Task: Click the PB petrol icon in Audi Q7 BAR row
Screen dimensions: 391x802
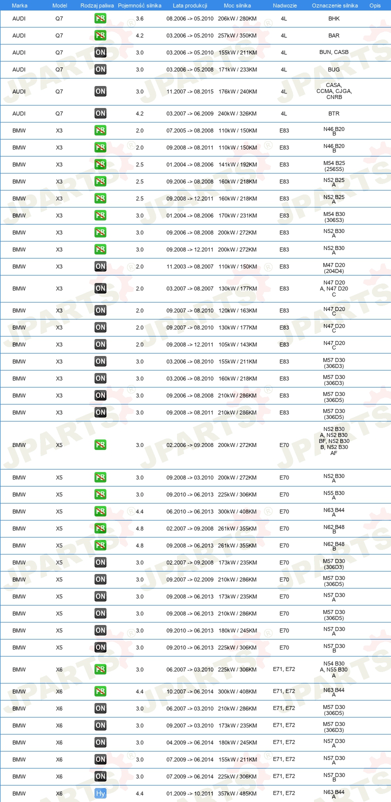Action: [x=100, y=35]
